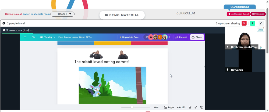Click the green P participant avatar
Viewport: 269px width, 112px height.
pos(252,23)
